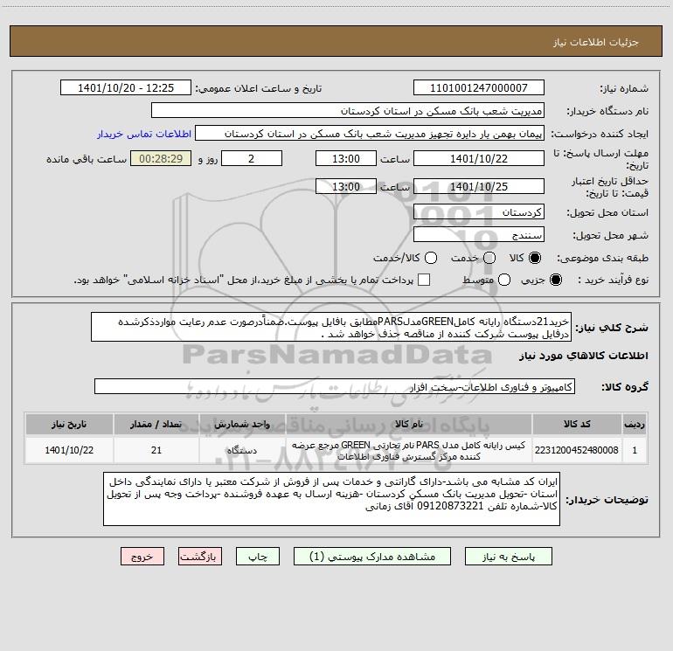Click the price validity hour 13:00 field
The height and width of the screenshot is (651, 673).
[x=346, y=186]
